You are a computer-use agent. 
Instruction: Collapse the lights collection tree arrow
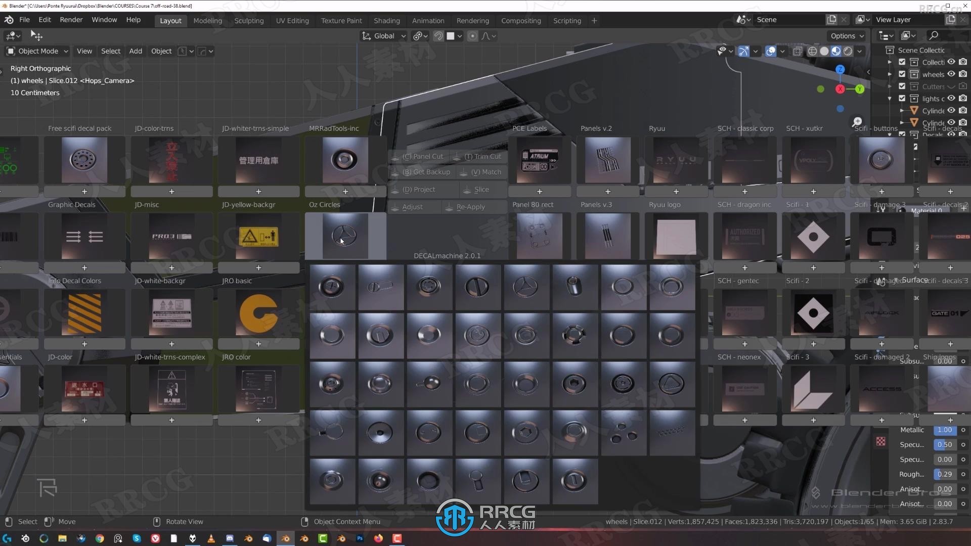coord(890,98)
